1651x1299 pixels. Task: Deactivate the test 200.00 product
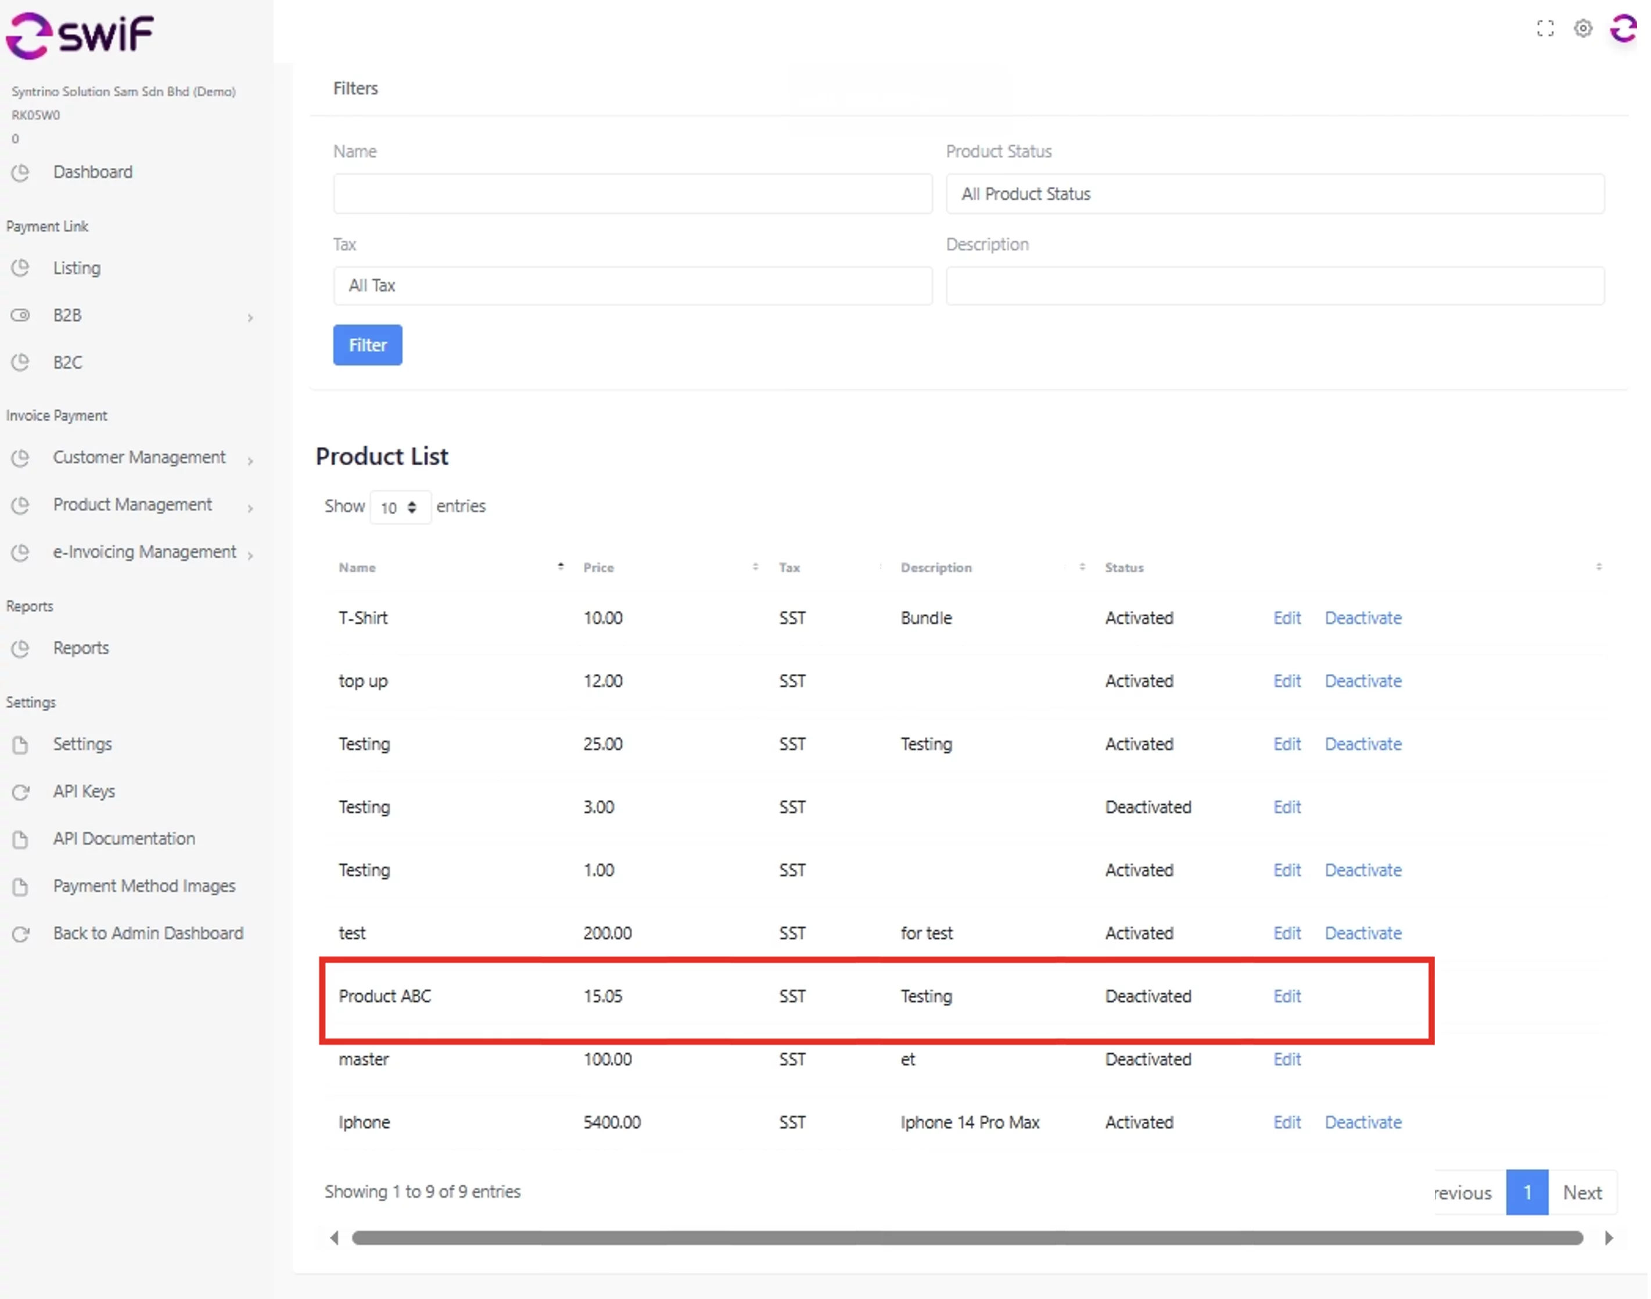pyautogui.click(x=1363, y=933)
